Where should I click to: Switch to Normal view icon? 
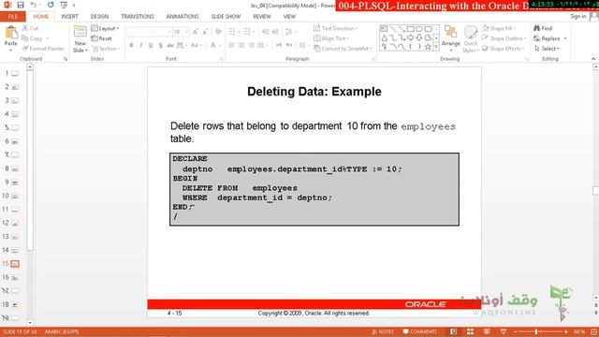453,331
